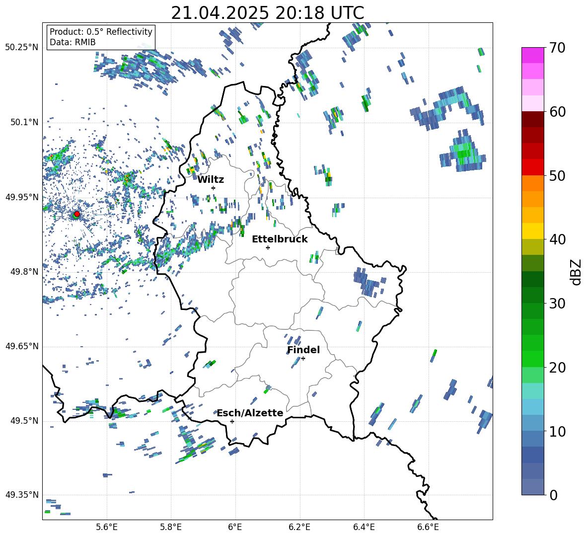Pick the orange colorbar segment below 50
Image resolution: width=588 pixels, height=537 pixels.
pos(532,183)
